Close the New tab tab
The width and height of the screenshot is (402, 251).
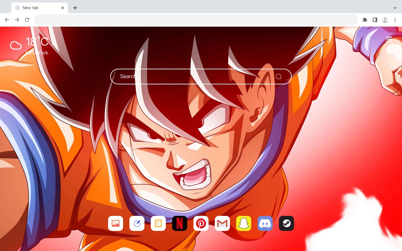click(x=62, y=8)
